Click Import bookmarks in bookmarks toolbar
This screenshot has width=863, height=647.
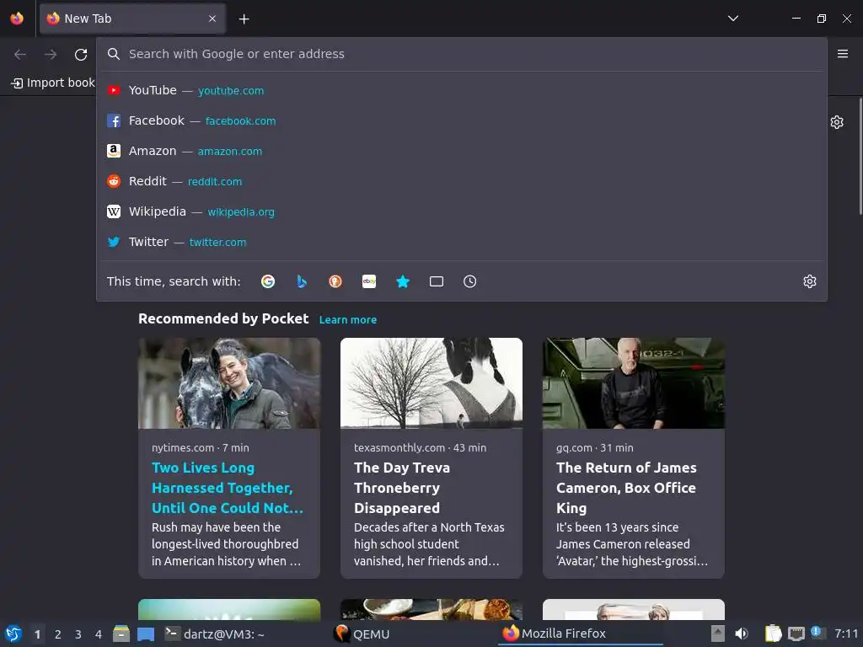coord(53,83)
